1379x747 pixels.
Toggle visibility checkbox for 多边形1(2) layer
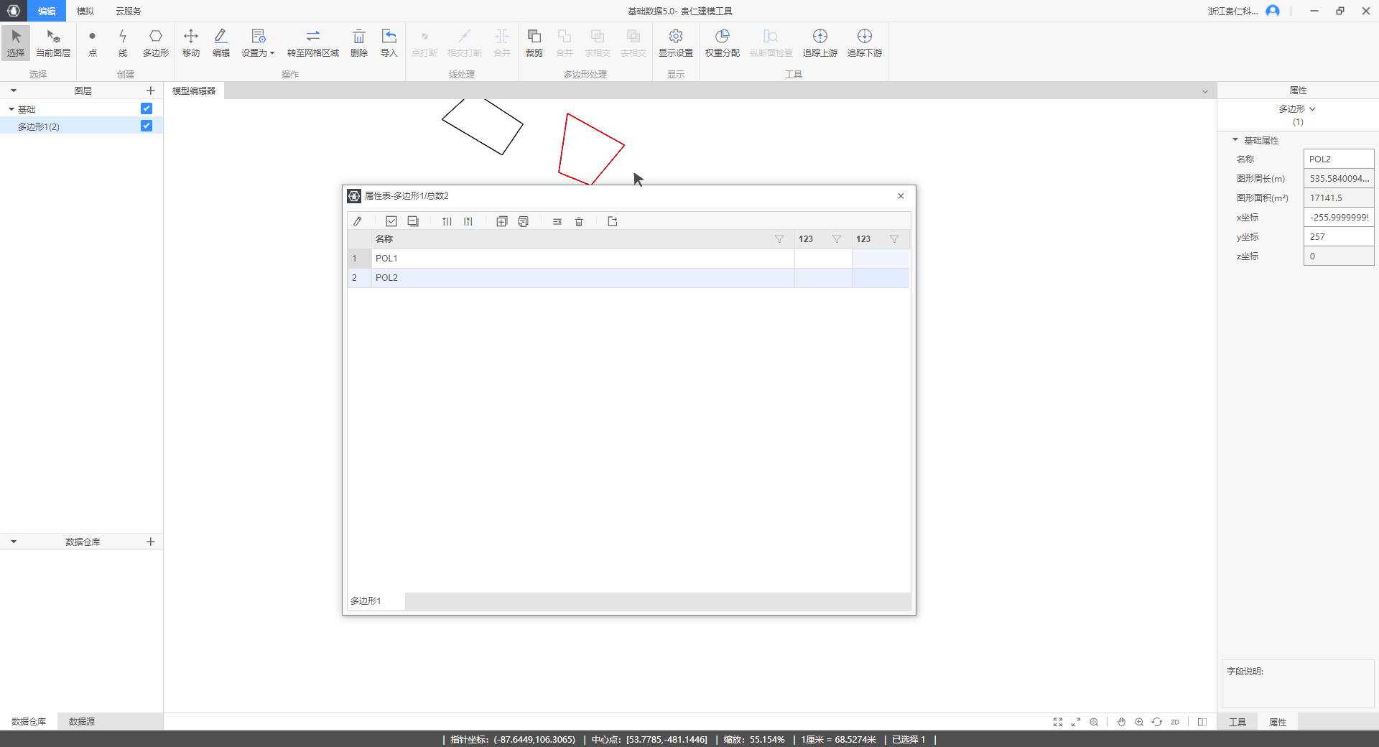click(147, 126)
